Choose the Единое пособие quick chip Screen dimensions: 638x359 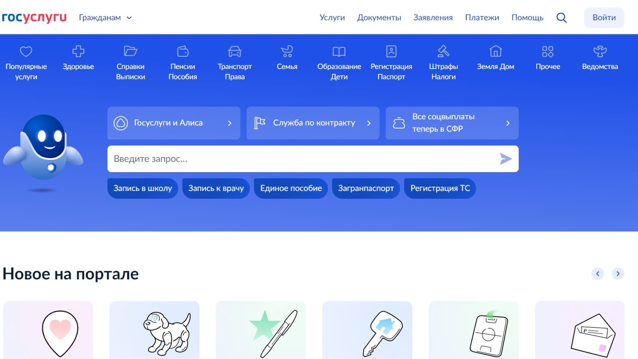[x=291, y=188]
